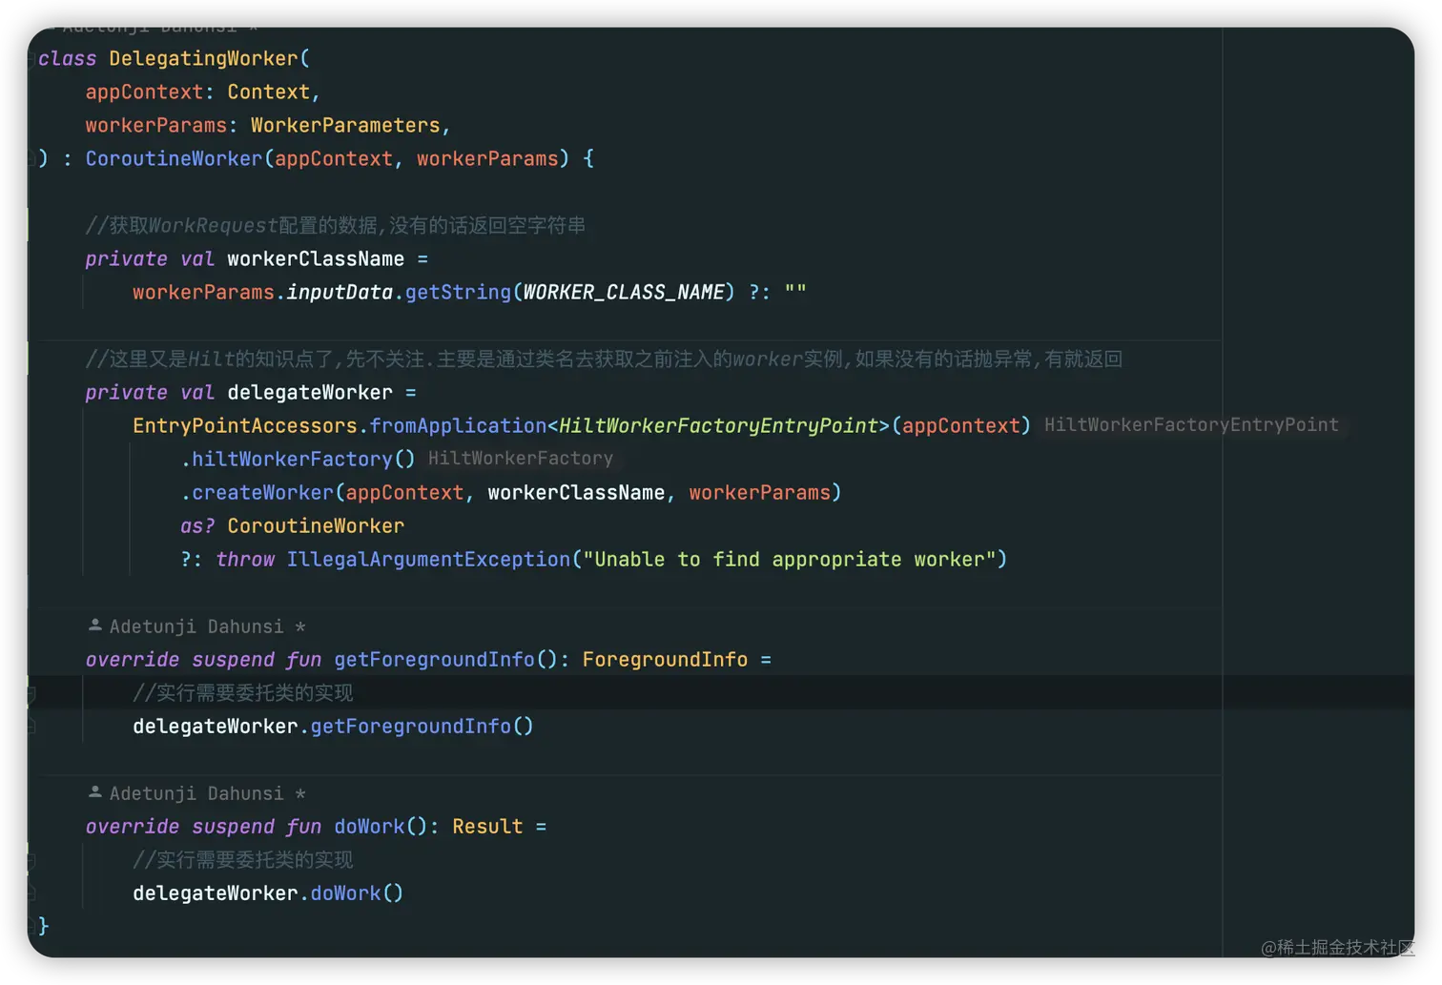
Task: Click the string "Unable to find appropriate worker"
Action: 790,559
